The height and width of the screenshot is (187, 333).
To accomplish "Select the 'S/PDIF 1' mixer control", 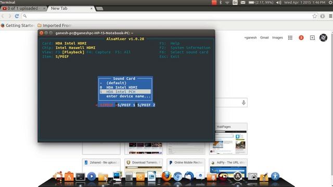I will [x=126, y=105].
